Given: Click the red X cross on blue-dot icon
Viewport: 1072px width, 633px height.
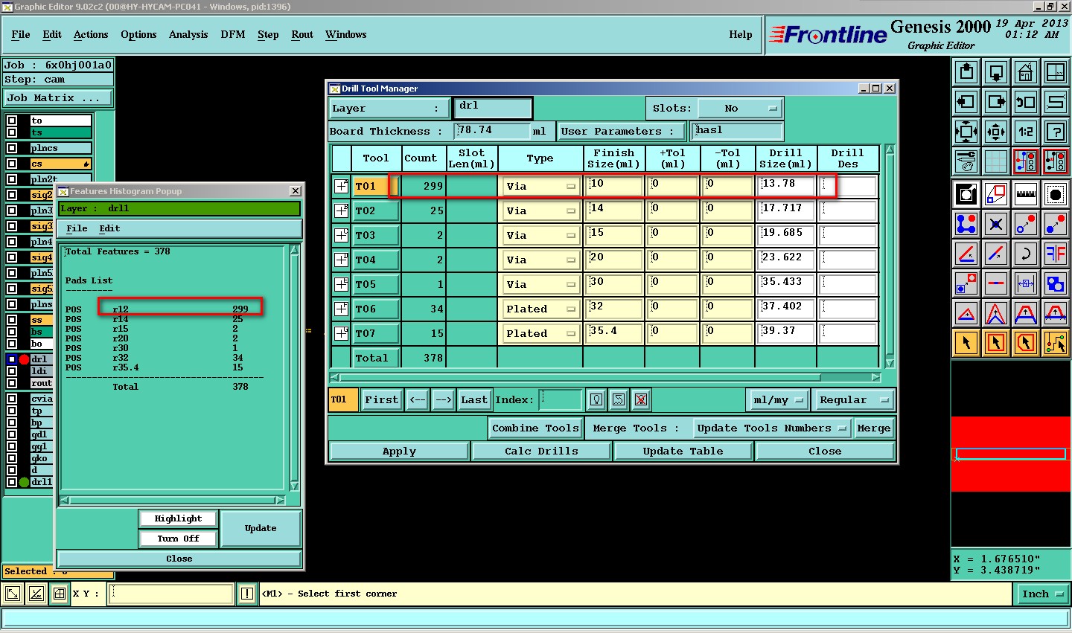Looking at the screenshot, I should (996, 223).
